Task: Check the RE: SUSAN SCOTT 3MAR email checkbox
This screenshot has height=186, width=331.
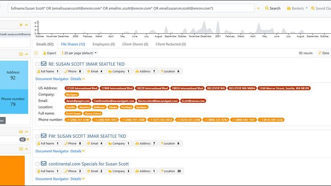Action: click(x=37, y=64)
